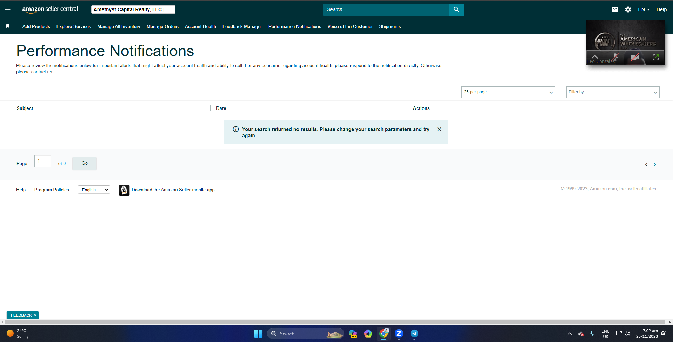This screenshot has width=673, height=342.
Task: Unmute microphone in the meeting overlay
Action: point(615,57)
